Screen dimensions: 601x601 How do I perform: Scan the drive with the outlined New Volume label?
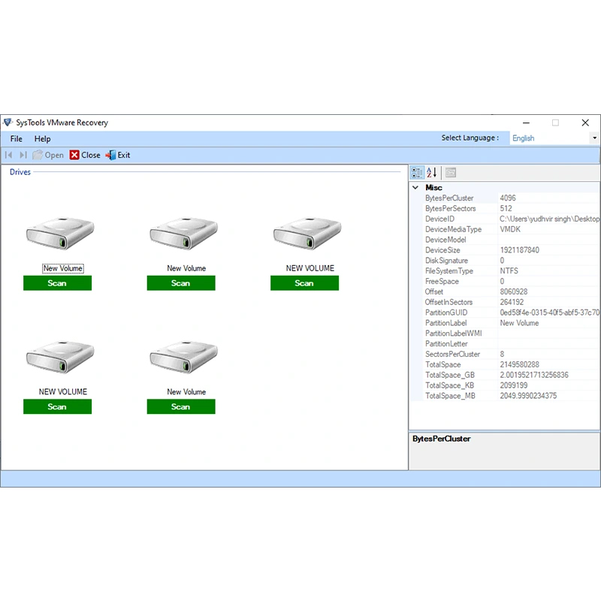coord(58,283)
